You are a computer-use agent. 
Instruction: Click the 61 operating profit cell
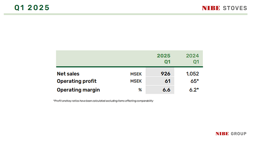click(x=160, y=81)
